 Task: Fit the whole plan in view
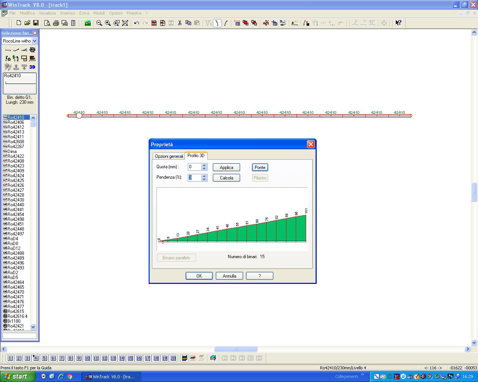coord(125,23)
